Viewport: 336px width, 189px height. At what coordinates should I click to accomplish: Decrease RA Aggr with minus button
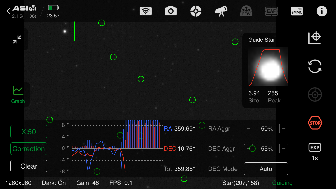pos(248,129)
